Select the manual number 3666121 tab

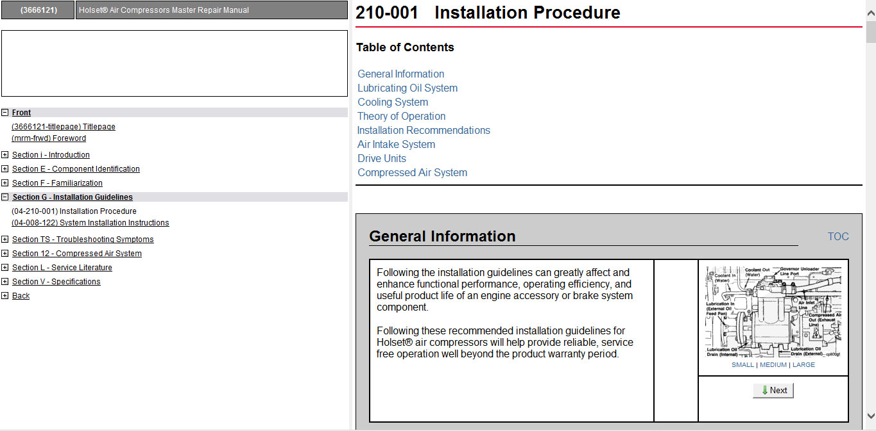click(x=38, y=10)
